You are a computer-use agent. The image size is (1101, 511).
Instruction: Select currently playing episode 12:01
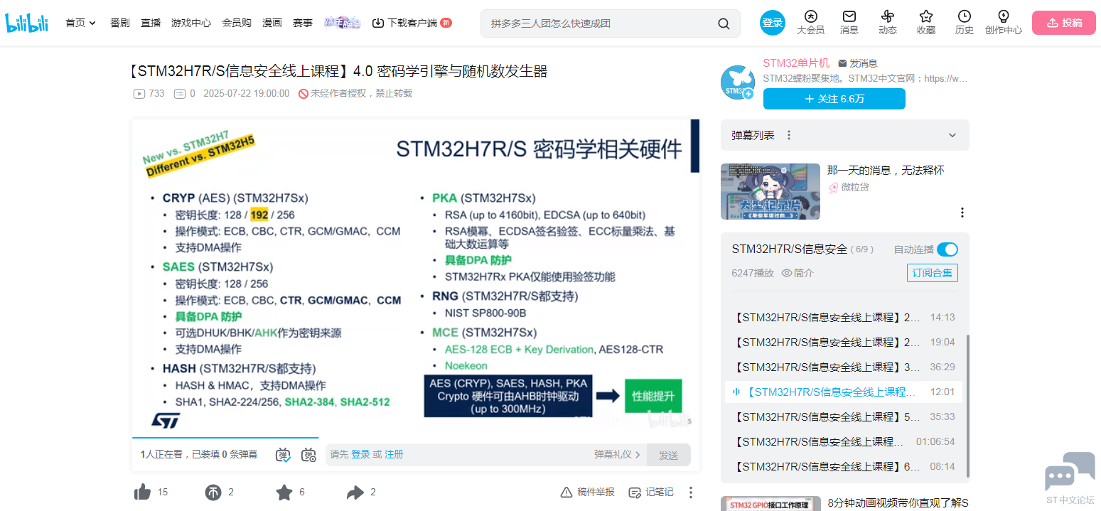coord(845,392)
